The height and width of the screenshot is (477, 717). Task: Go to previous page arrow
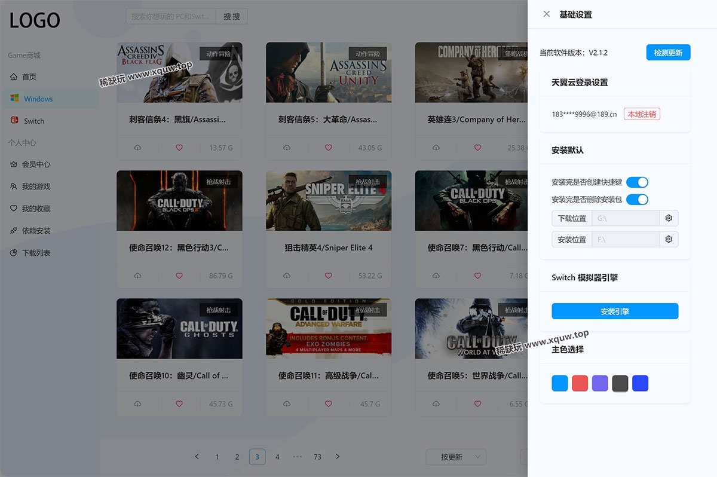197,457
